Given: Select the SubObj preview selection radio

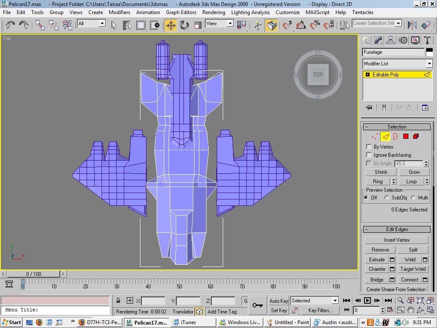Looking at the screenshot, I should click(x=387, y=197).
